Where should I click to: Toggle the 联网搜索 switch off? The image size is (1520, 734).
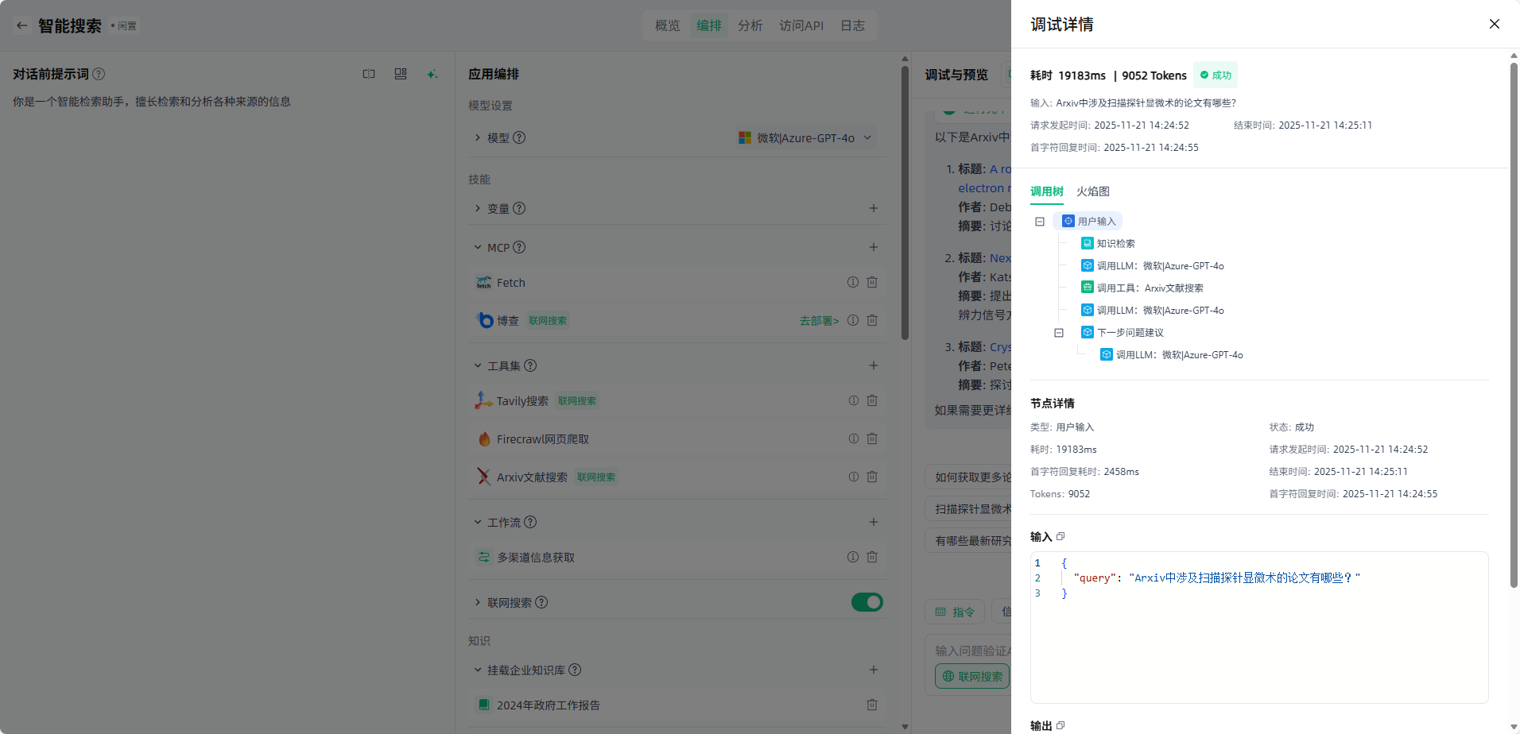[x=867, y=602]
